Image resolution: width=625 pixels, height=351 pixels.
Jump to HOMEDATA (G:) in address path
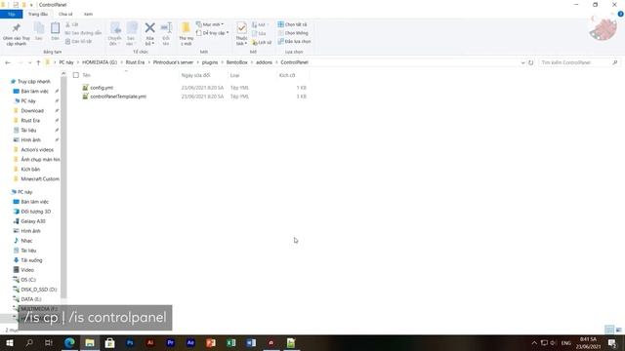[x=100, y=62]
